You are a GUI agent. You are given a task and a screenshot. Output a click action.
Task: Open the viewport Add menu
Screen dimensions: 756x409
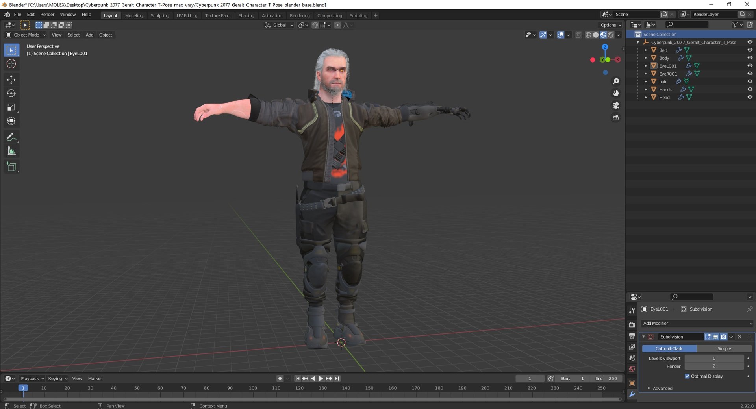(x=89, y=35)
